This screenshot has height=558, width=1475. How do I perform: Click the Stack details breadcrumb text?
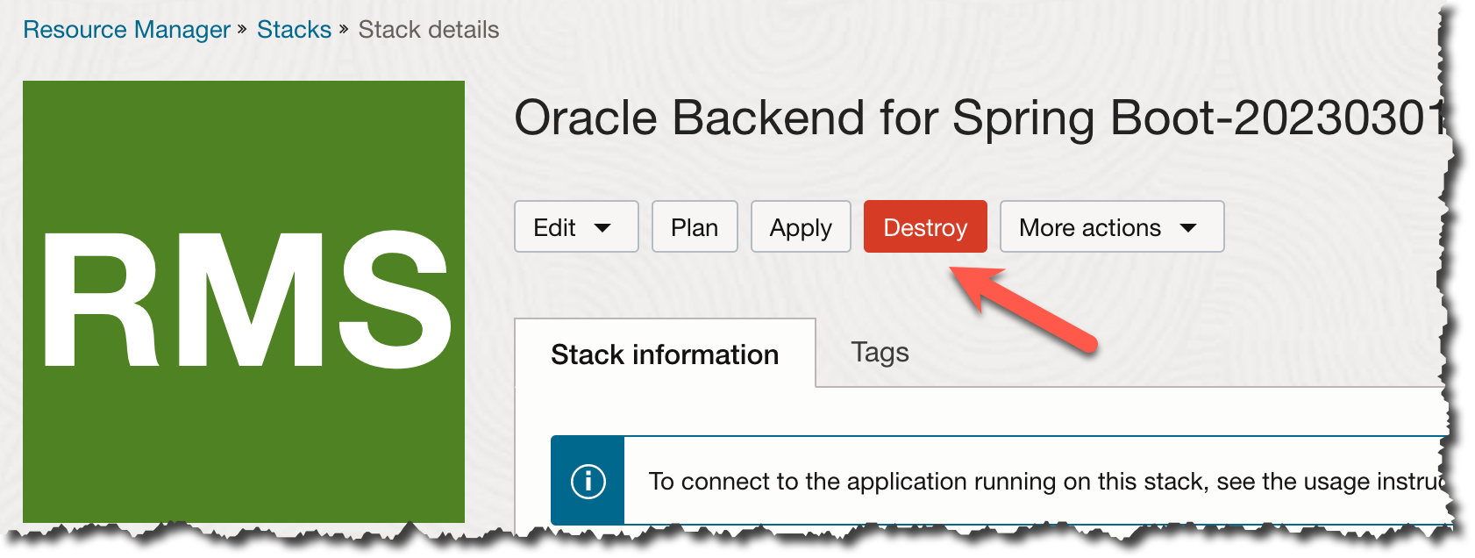[x=428, y=30]
